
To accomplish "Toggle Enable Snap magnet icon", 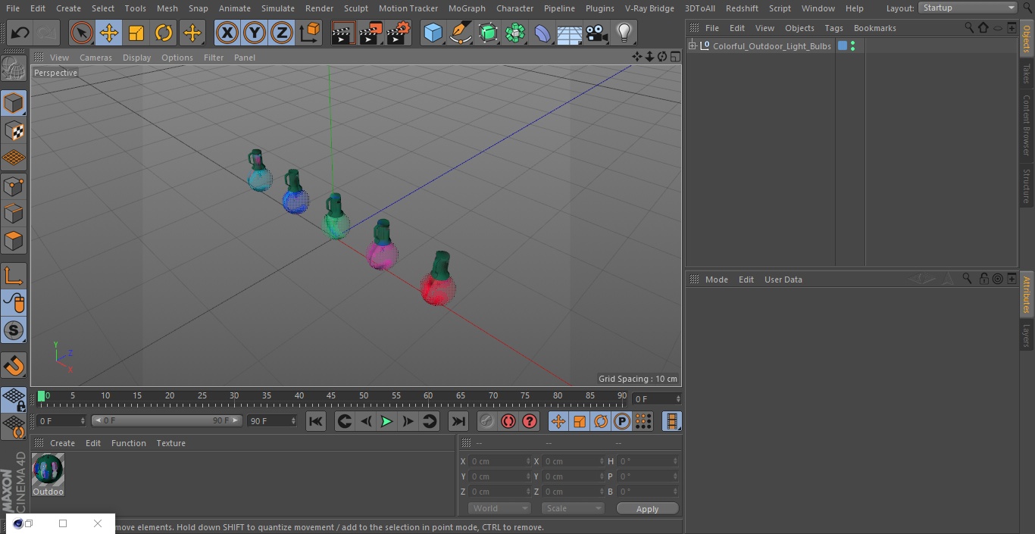I will coord(14,366).
